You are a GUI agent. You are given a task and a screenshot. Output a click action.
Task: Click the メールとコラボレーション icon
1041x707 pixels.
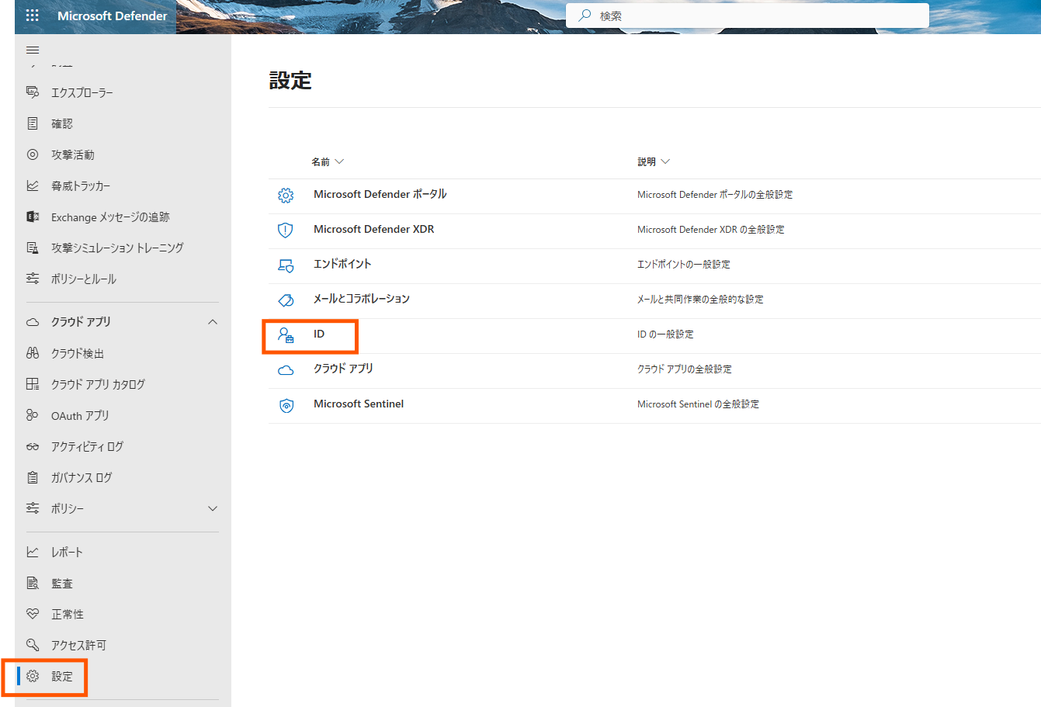tap(286, 300)
